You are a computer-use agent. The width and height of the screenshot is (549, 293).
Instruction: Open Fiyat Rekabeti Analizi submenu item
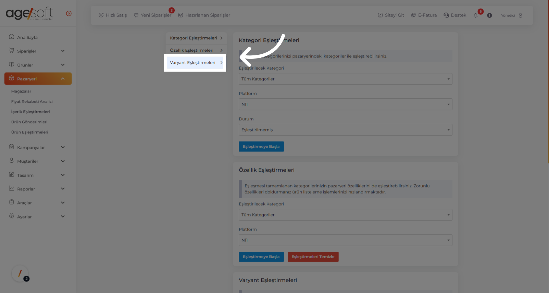click(x=32, y=102)
